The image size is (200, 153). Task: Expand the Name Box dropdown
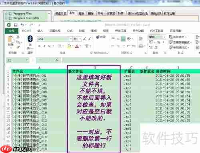[x=27, y=60]
